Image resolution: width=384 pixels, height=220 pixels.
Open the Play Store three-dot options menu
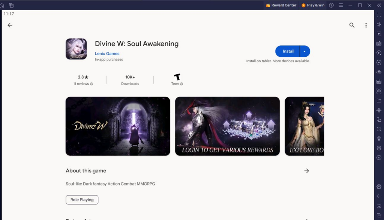tap(366, 25)
